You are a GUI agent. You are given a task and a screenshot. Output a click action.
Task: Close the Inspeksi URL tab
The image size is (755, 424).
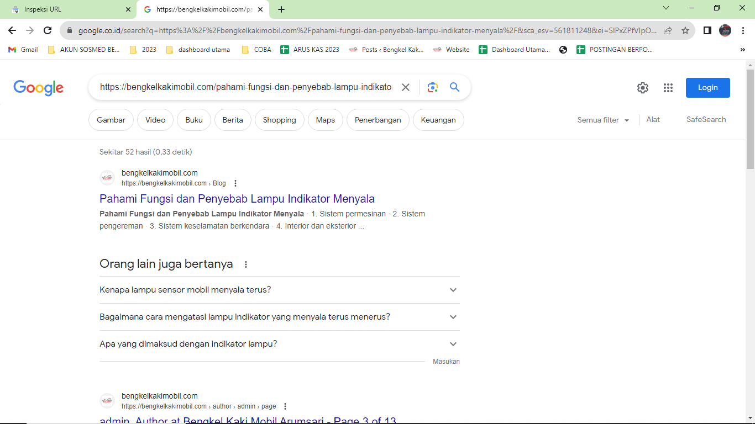pyautogui.click(x=128, y=9)
